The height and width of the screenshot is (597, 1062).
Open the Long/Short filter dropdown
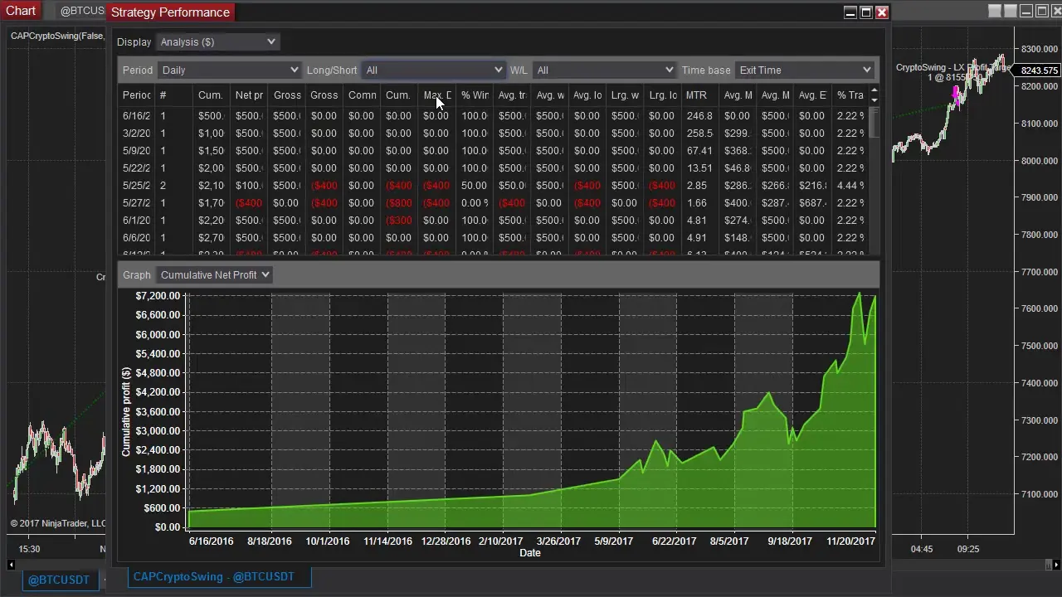(434, 70)
